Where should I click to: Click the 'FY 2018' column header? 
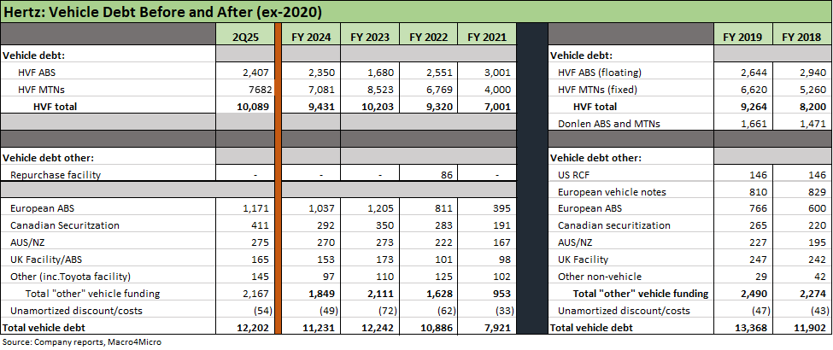tap(801, 38)
